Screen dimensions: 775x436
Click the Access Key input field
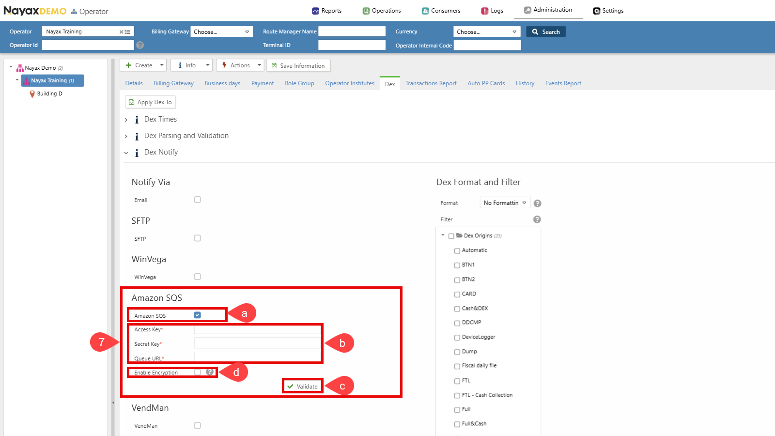point(257,329)
